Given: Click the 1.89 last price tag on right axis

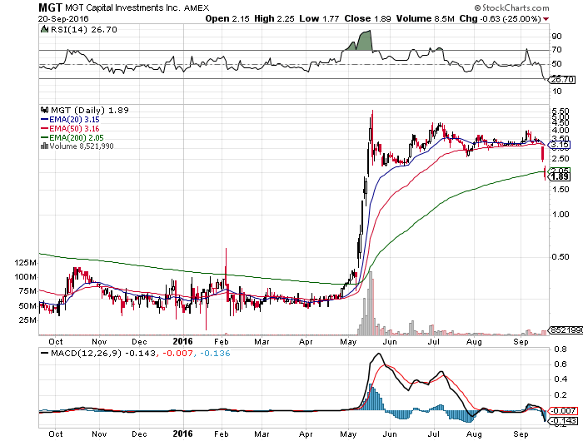Looking at the screenshot, I should point(559,176).
